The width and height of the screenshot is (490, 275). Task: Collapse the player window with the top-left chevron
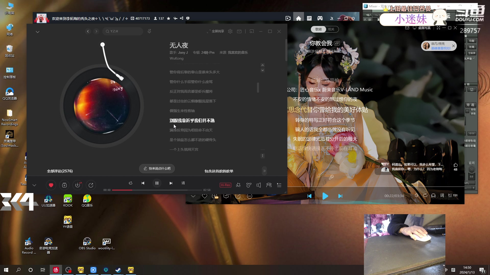click(x=38, y=32)
